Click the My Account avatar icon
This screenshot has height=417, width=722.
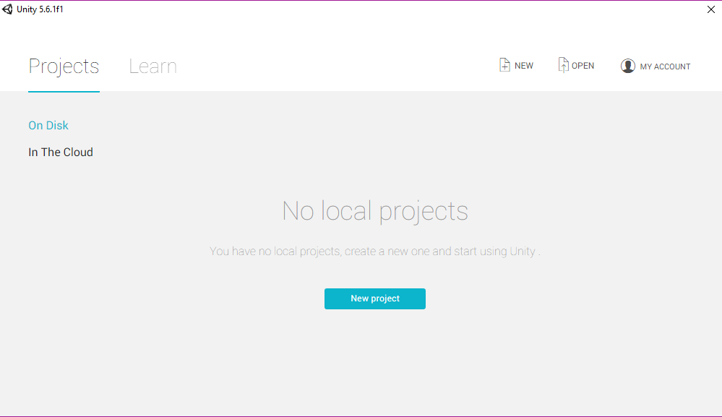[627, 66]
